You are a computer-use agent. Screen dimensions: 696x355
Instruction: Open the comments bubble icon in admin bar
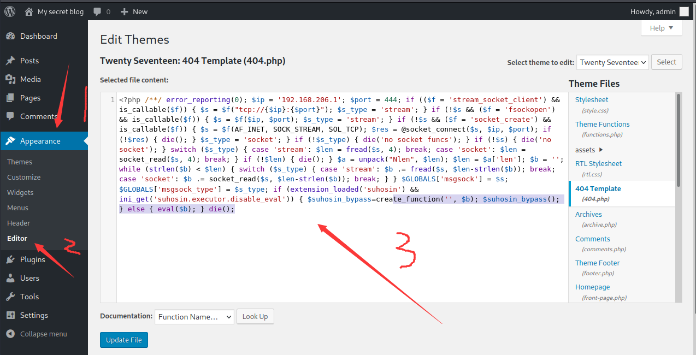(97, 11)
